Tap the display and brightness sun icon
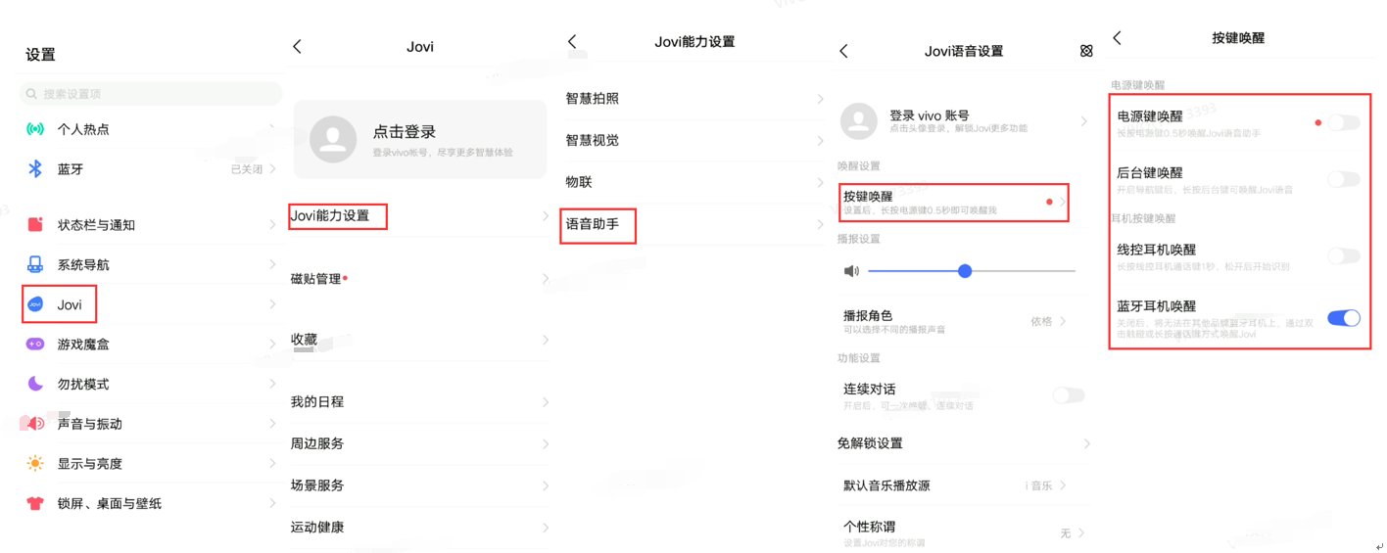The width and height of the screenshot is (1387, 553). coord(35,464)
